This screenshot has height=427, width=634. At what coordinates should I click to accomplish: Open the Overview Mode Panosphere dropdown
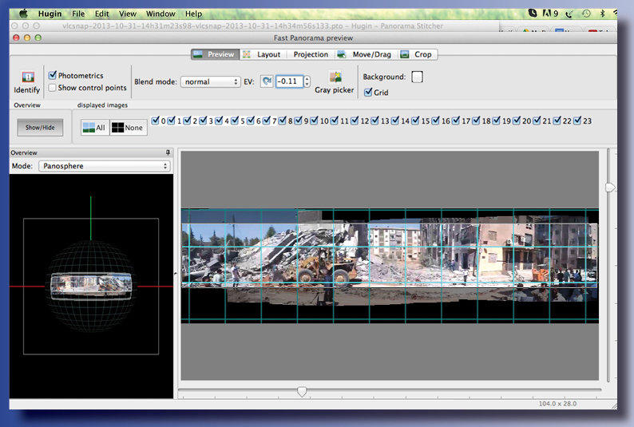(104, 166)
